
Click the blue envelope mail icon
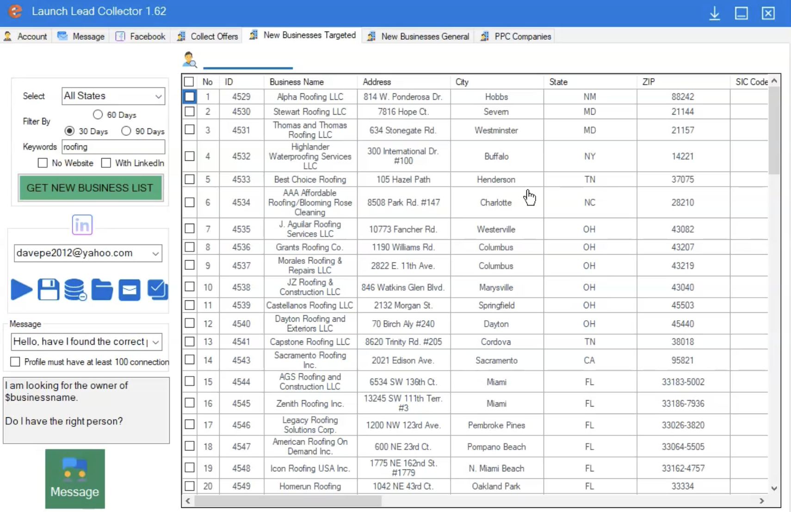click(129, 290)
